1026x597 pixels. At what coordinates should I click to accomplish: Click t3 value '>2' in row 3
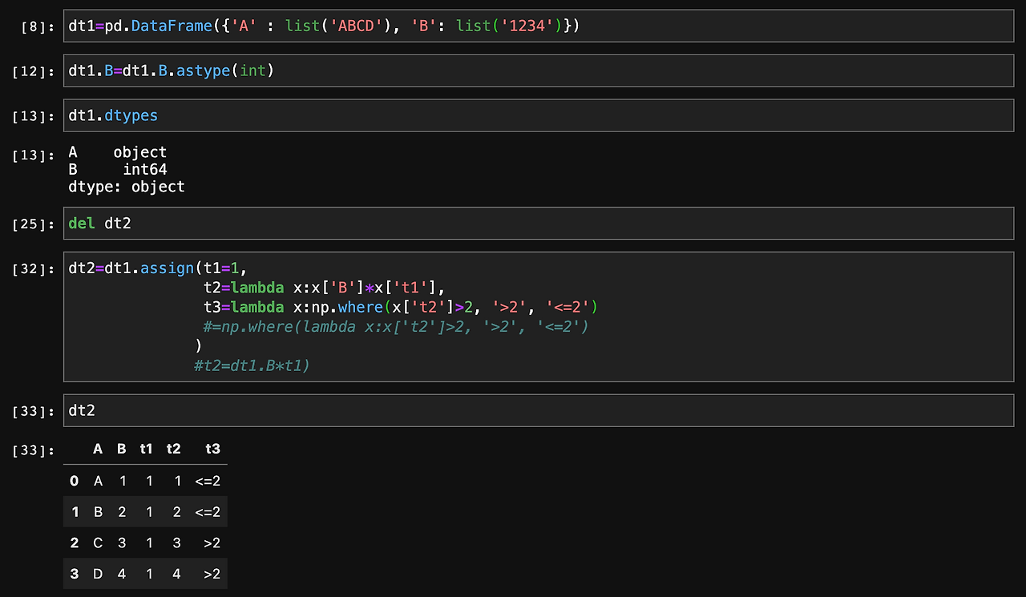coord(212,574)
